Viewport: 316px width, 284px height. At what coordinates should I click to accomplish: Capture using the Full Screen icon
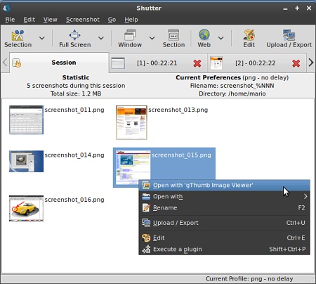pos(74,35)
